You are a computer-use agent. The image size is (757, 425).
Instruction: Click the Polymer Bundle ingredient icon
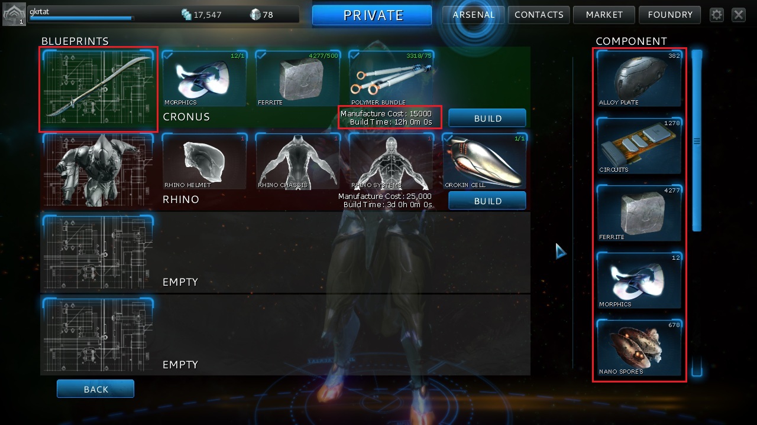click(x=391, y=79)
